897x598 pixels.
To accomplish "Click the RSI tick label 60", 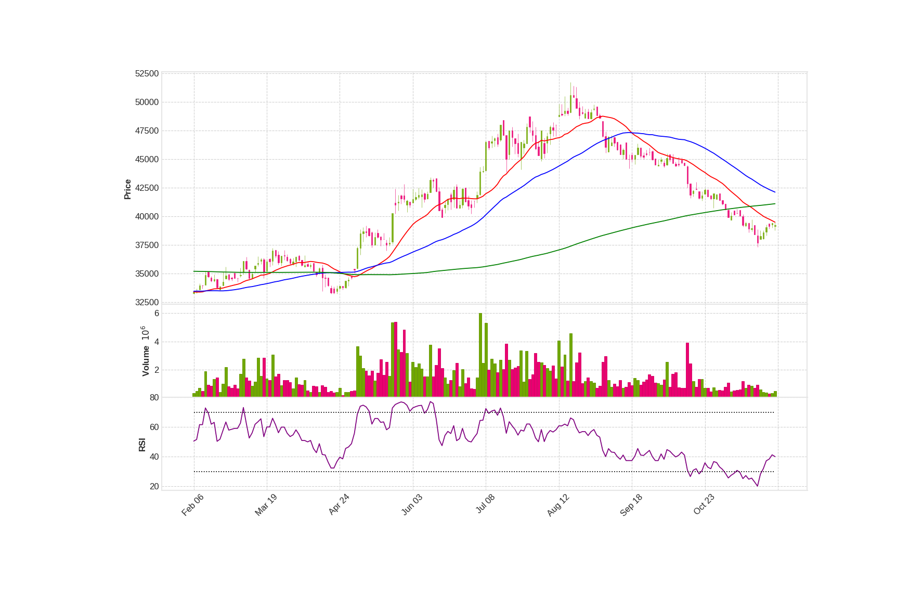I will tap(154, 427).
